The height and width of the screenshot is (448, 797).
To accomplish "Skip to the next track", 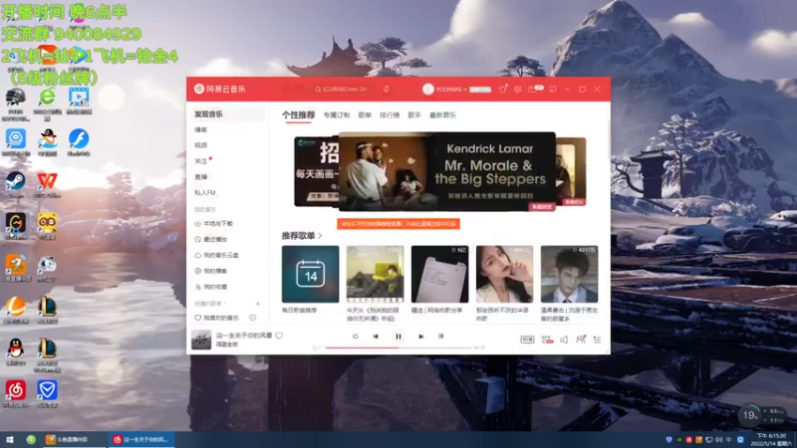I will coord(420,336).
